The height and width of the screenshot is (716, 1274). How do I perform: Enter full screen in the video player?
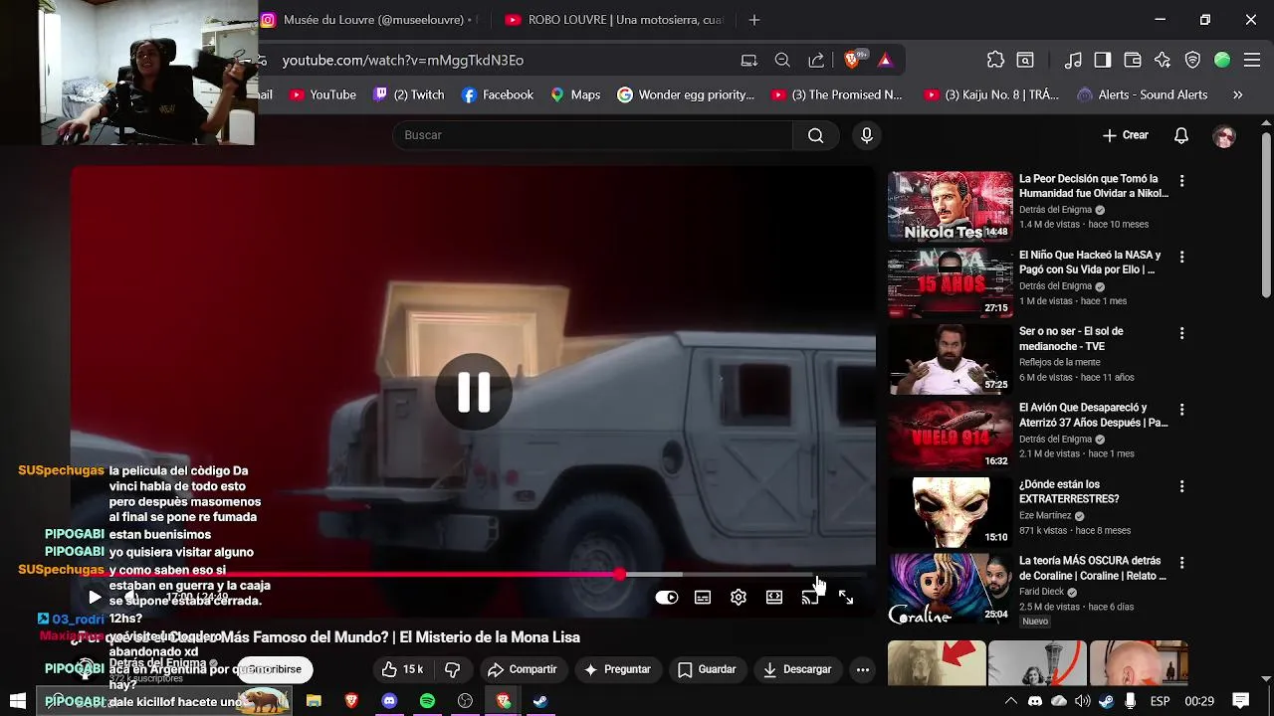(846, 598)
